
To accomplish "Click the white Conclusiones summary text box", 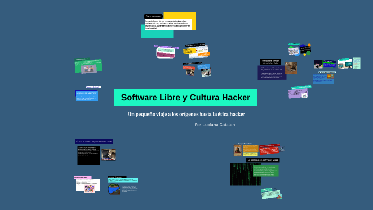I will coord(168,24).
